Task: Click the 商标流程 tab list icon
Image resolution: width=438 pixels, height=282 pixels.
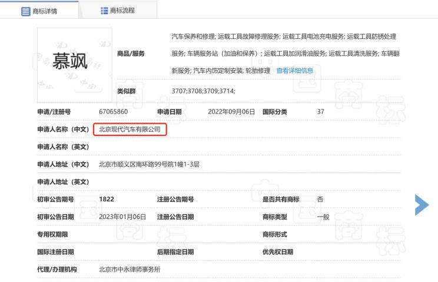Action: 104,11
